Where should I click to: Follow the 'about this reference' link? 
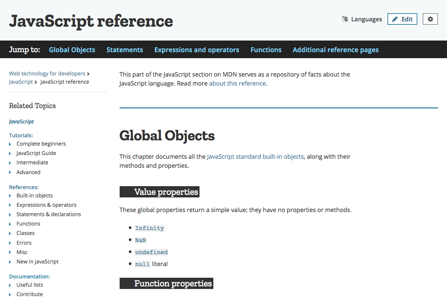coord(237,83)
